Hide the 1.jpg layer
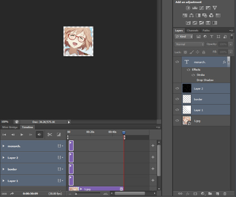236x197 pixels. pos(177,120)
